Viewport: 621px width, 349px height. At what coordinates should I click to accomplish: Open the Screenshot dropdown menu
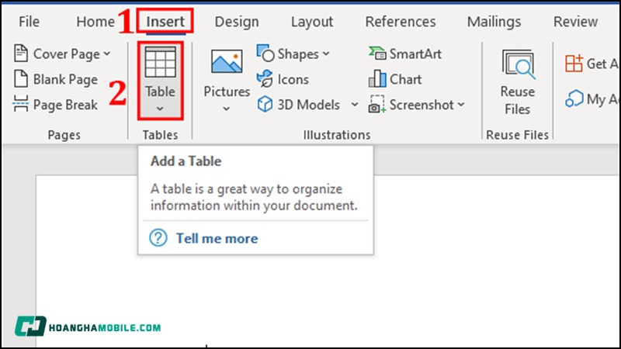point(461,105)
